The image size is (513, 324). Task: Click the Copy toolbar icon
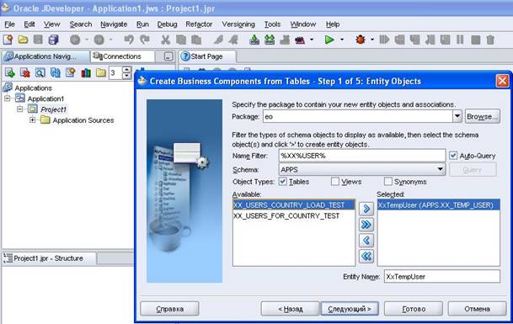181,40
